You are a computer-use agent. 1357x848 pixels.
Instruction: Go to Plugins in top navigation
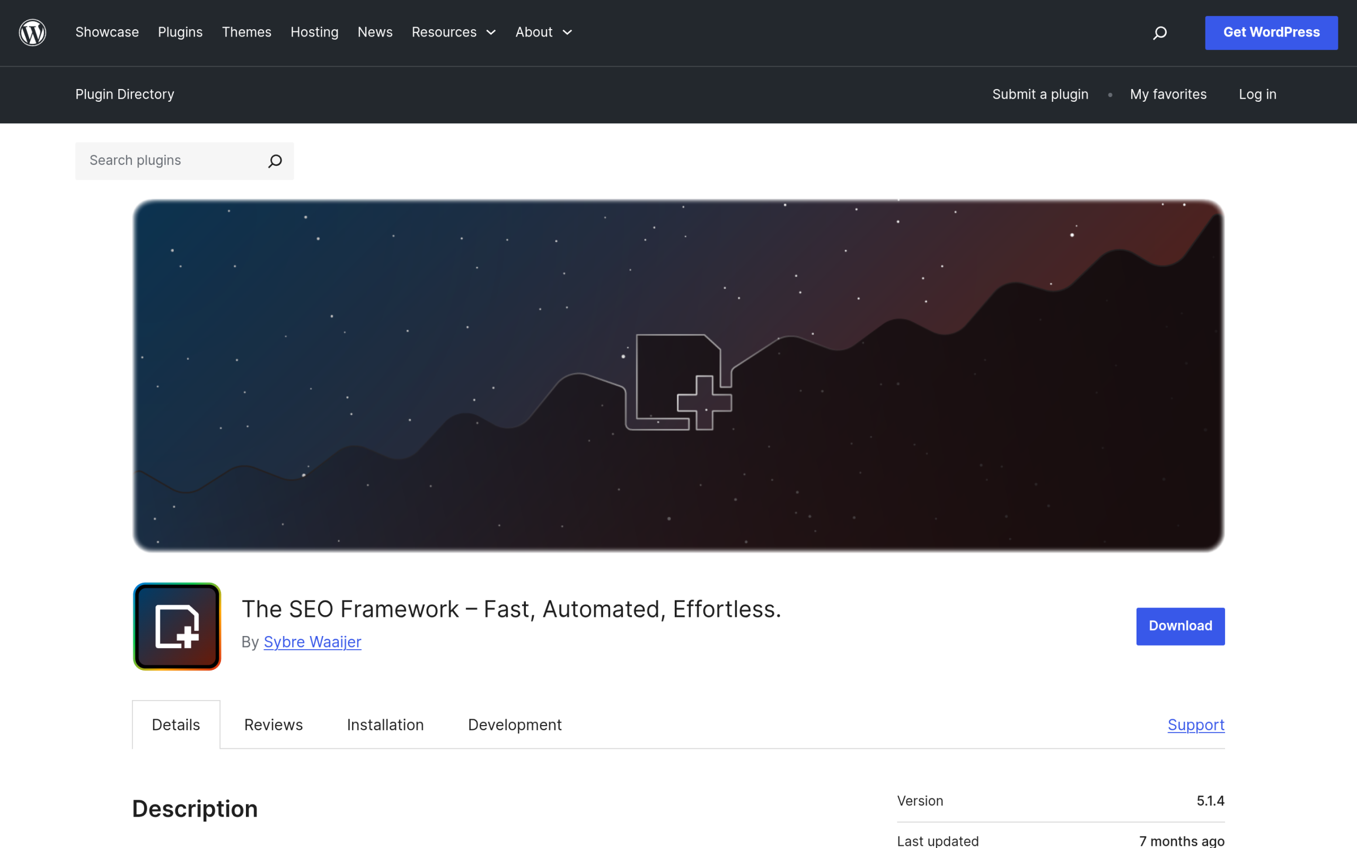pyautogui.click(x=180, y=32)
